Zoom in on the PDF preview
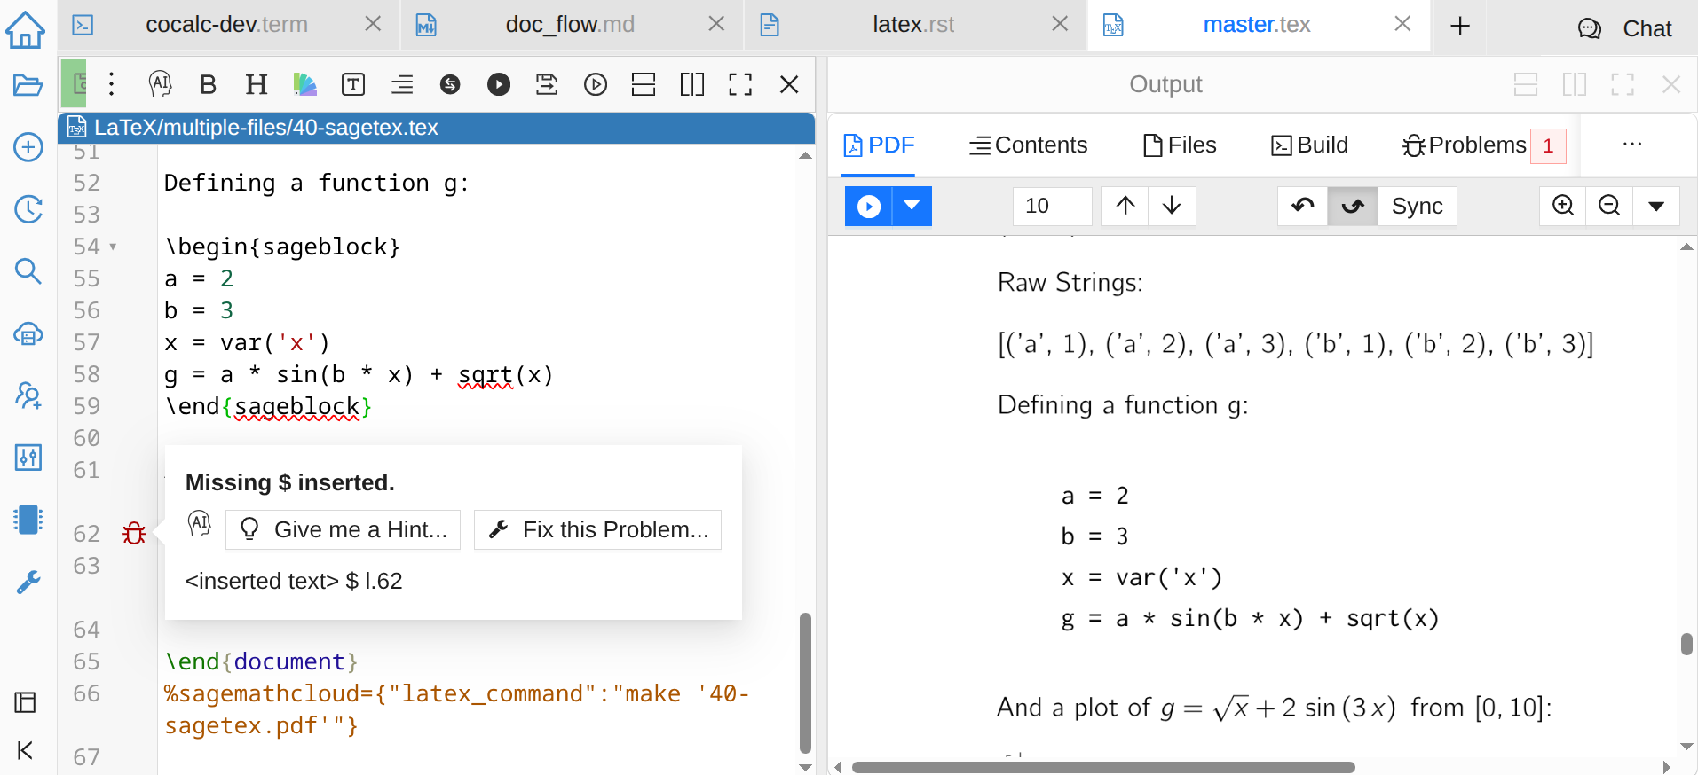Viewport: 1698px width, 775px height. pos(1563,206)
